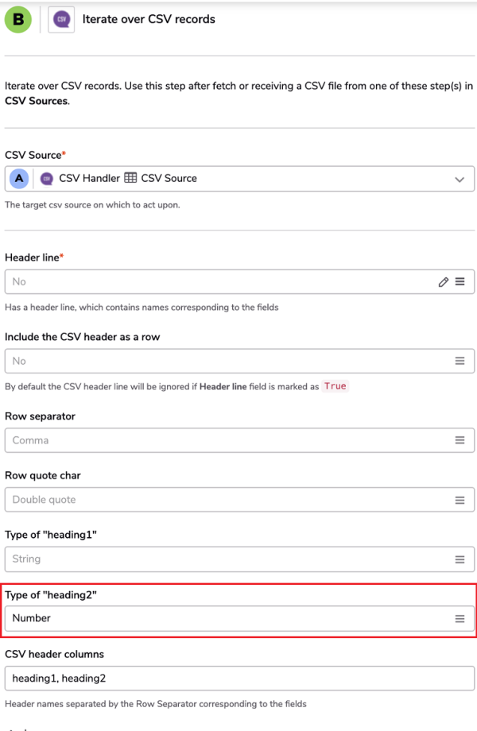Click the green B step badge

click(18, 20)
